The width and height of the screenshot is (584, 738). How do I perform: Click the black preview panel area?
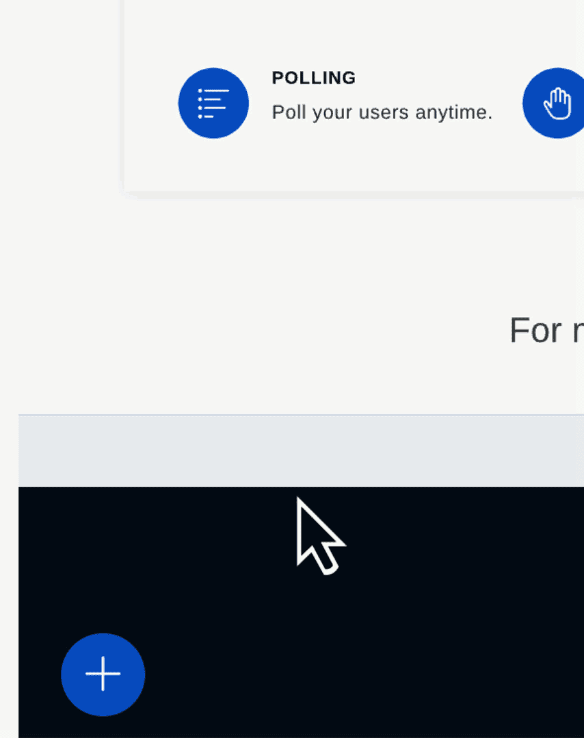(x=301, y=612)
